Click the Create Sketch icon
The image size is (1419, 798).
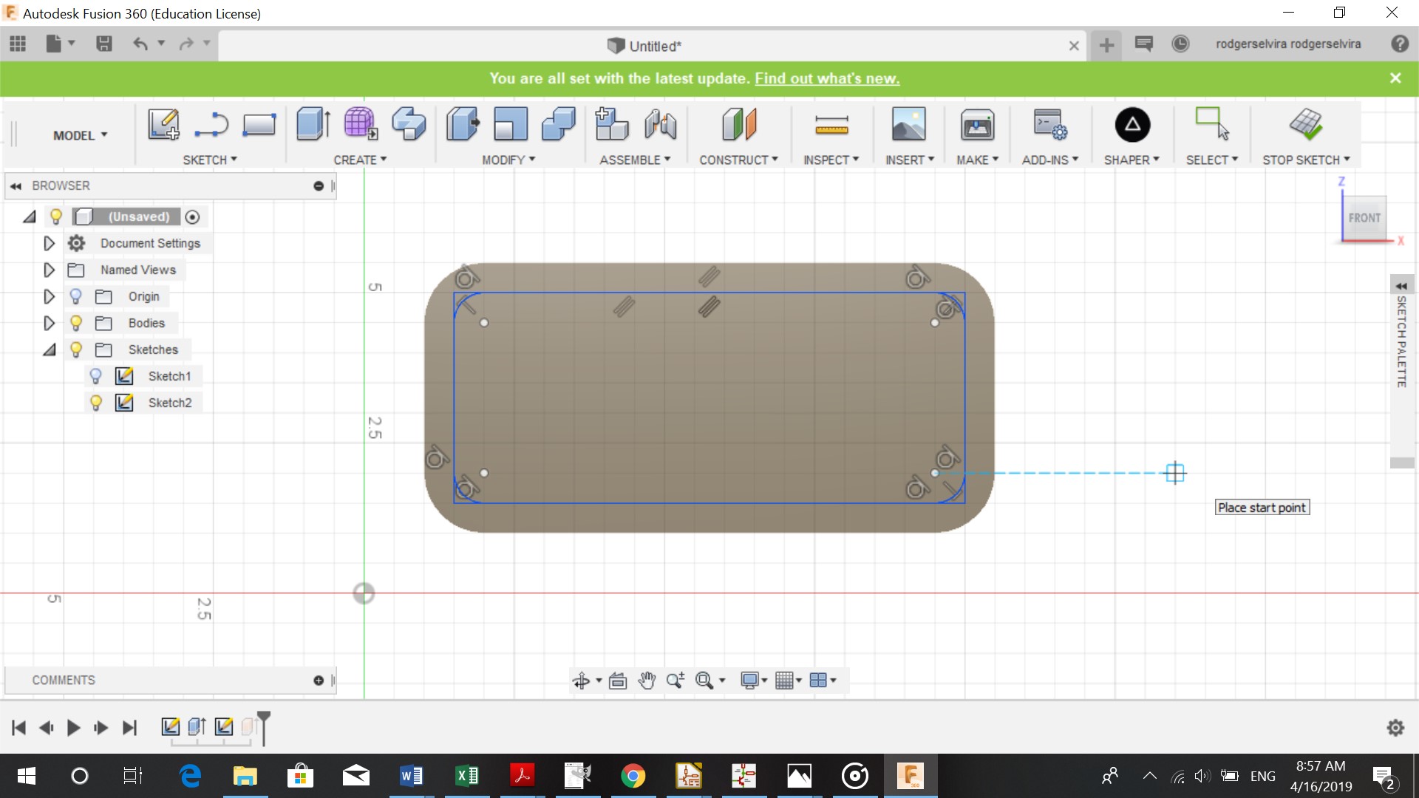coord(163,124)
